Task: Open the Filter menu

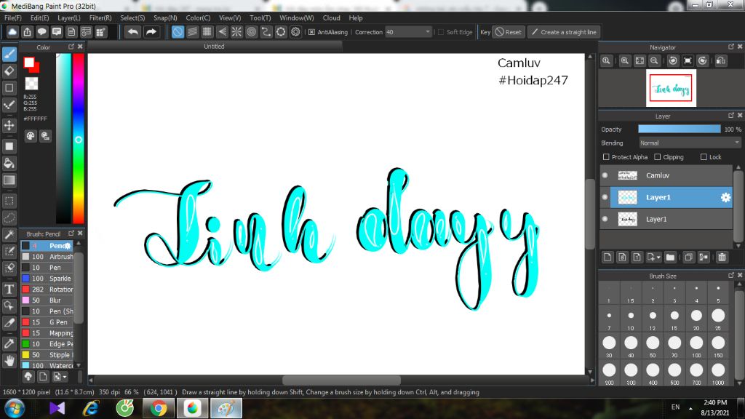Action: coord(100,17)
